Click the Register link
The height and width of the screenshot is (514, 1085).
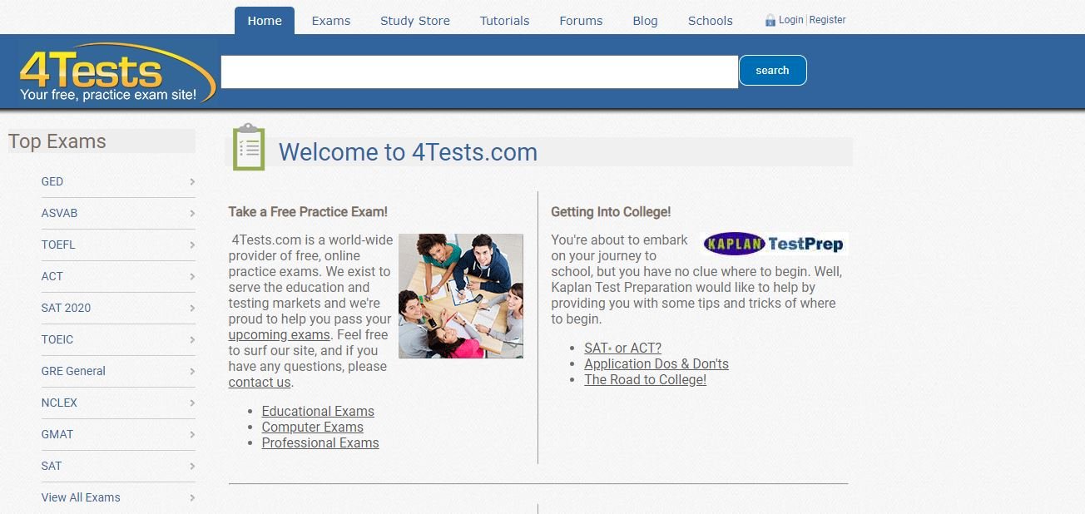tap(828, 20)
